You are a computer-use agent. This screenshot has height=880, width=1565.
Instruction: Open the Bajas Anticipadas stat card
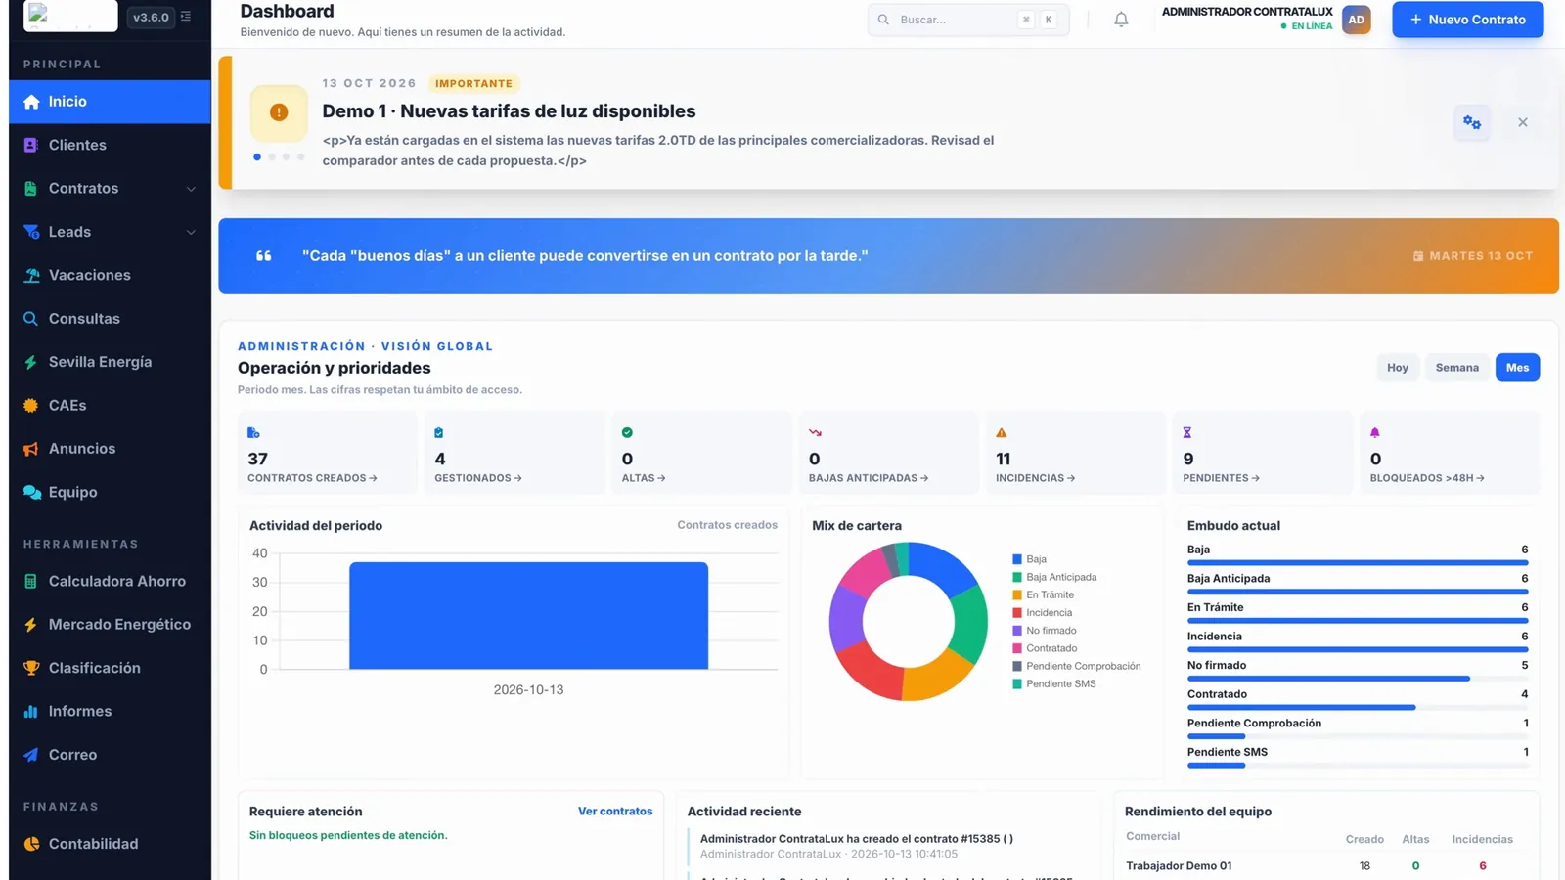(889, 453)
